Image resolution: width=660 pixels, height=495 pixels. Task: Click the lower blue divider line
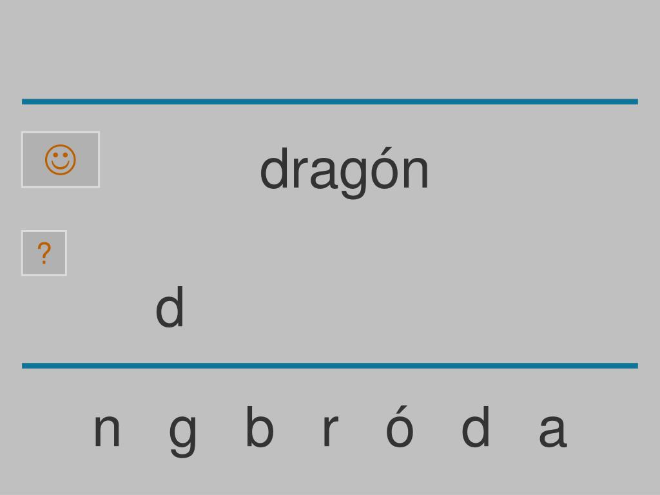[x=330, y=365]
